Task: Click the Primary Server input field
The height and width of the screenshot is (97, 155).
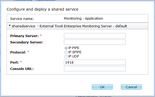Action: point(95,36)
